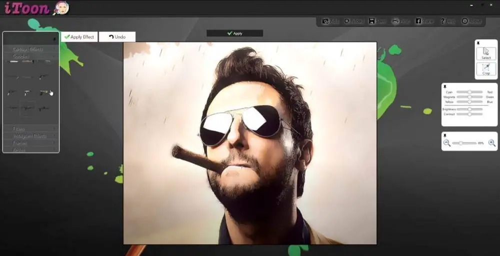
Task: Share the image via Facebook icon
Action: (418, 21)
